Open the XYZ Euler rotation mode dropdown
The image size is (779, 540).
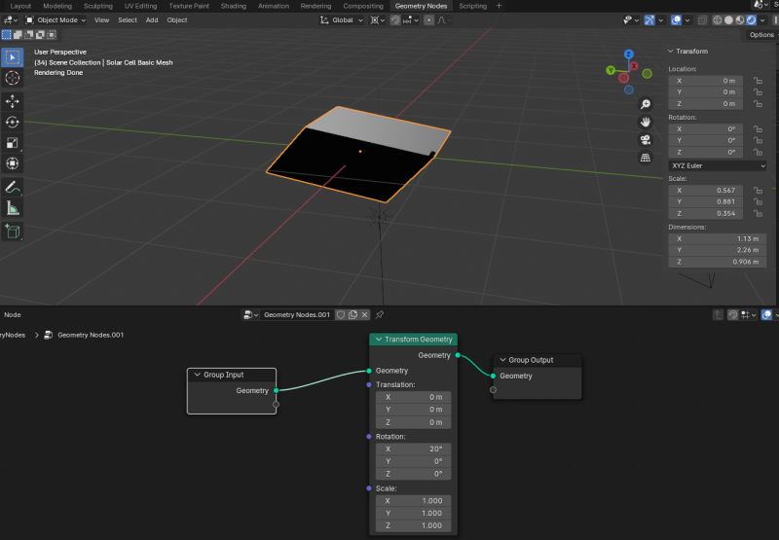pyautogui.click(x=717, y=165)
